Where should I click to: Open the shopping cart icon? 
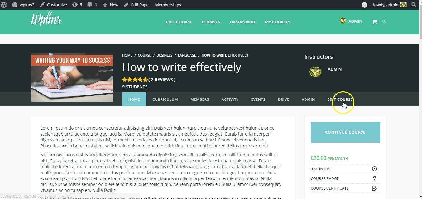pyautogui.click(x=375, y=21)
